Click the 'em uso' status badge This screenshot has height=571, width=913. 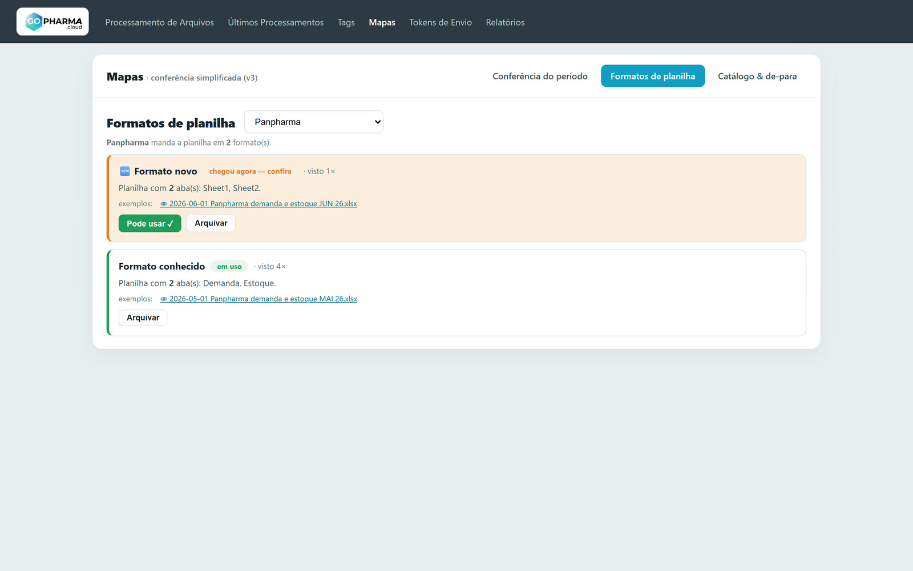click(229, 267)
